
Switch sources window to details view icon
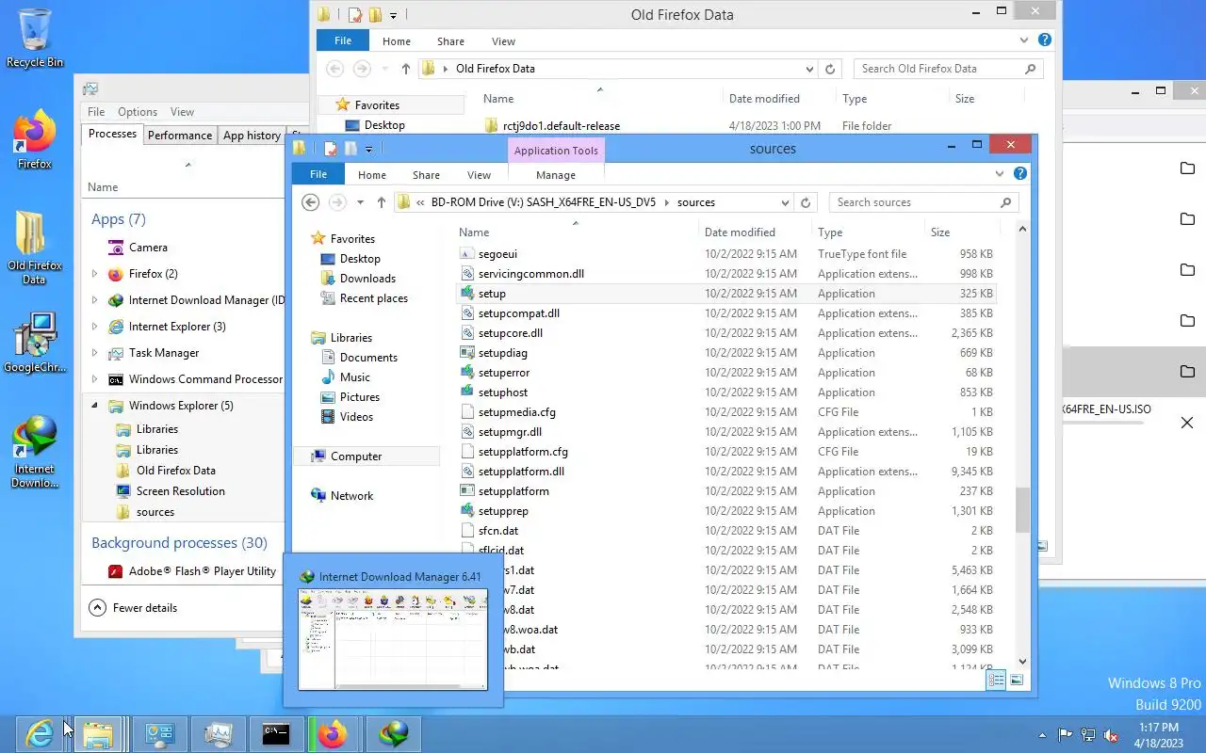[x=996, y=681]
